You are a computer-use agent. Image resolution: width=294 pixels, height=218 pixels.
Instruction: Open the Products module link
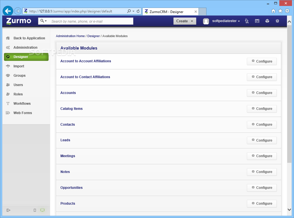[68, 204]
